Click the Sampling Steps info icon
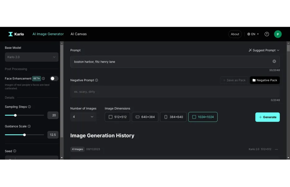This screenshot has height=187, width=290. pos(29,107)
